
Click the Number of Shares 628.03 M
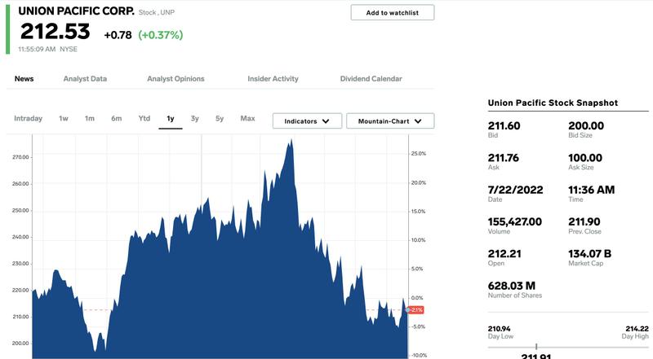coord(512,286)
